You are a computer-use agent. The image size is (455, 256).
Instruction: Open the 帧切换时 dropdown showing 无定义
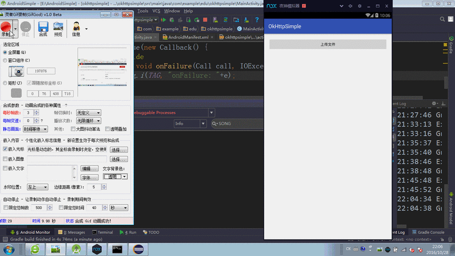tap(88, 113)
